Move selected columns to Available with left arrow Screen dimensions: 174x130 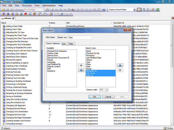(81, 70)
